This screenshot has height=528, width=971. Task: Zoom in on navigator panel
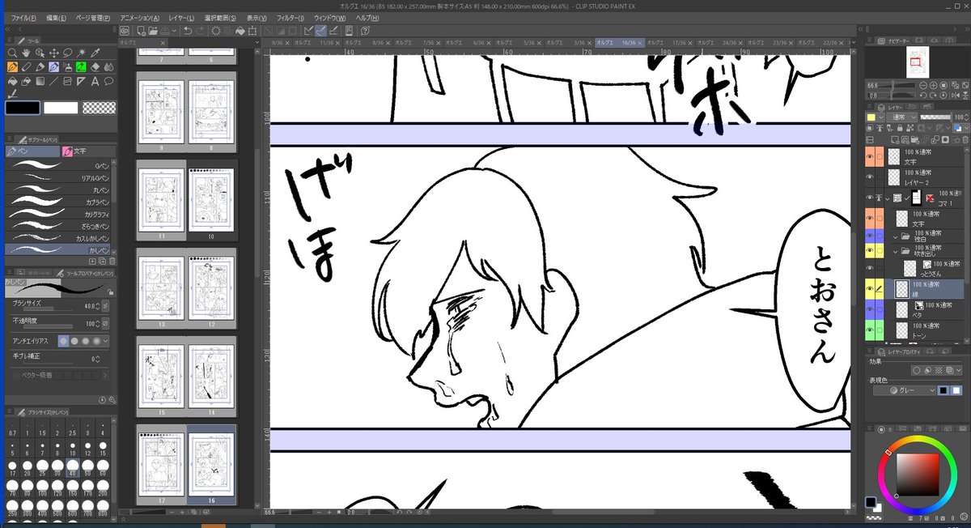[934, 85]
